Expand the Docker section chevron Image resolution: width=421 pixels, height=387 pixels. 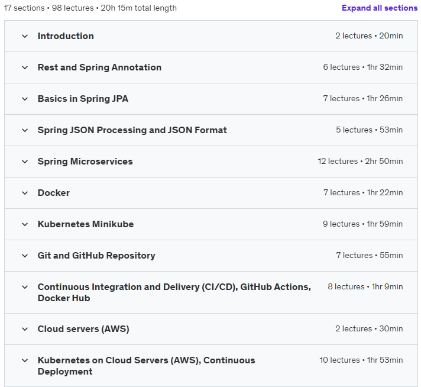[25, 193]
